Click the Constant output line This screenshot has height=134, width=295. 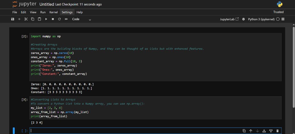pos(57,92)
